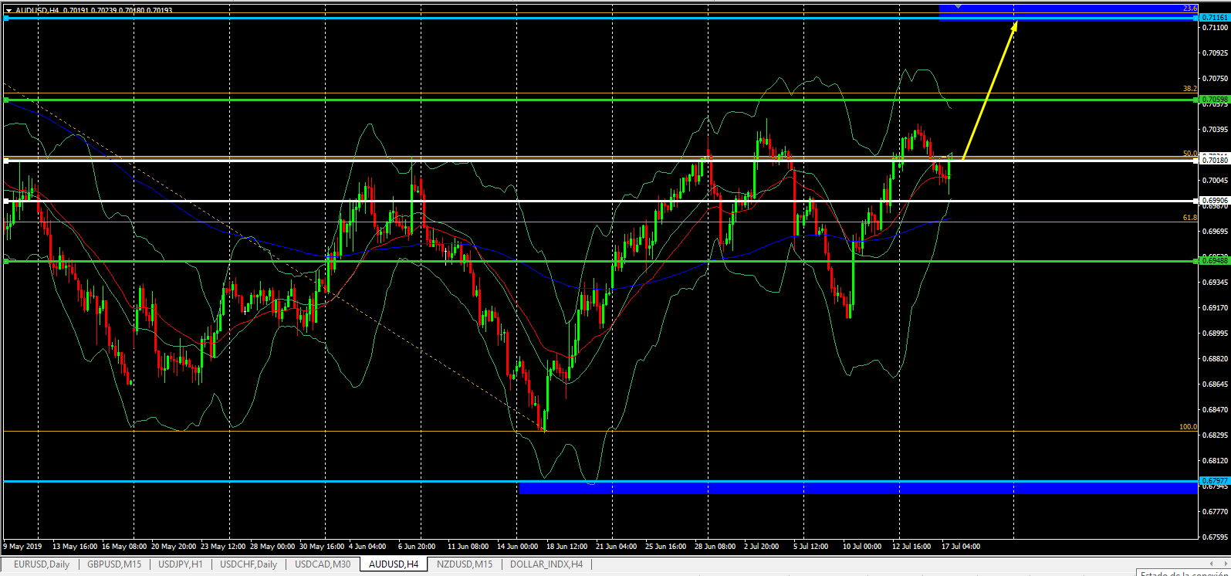
Task: Click the right handle of the 0.71161 cyan line
Action: point(1196,18)
